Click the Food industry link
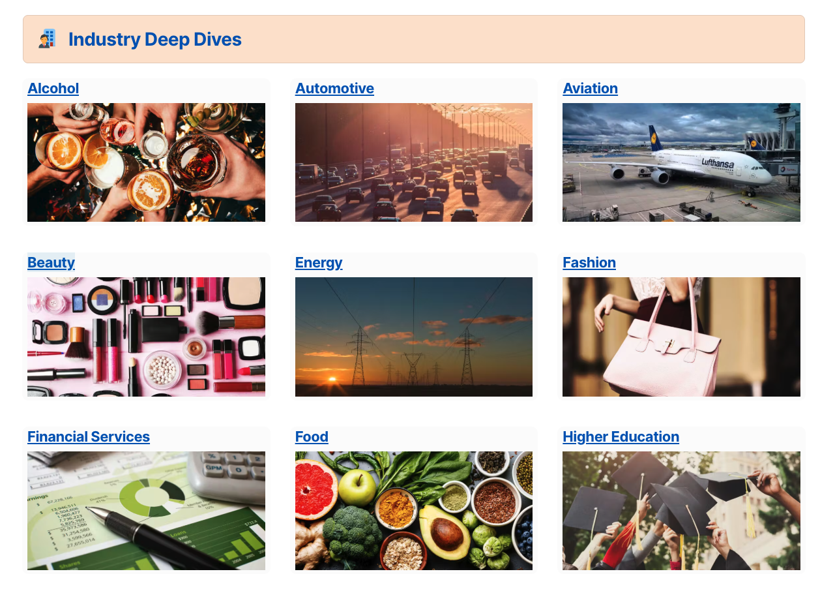This screenshot has width=820, height=591. (x=312, y=437)
